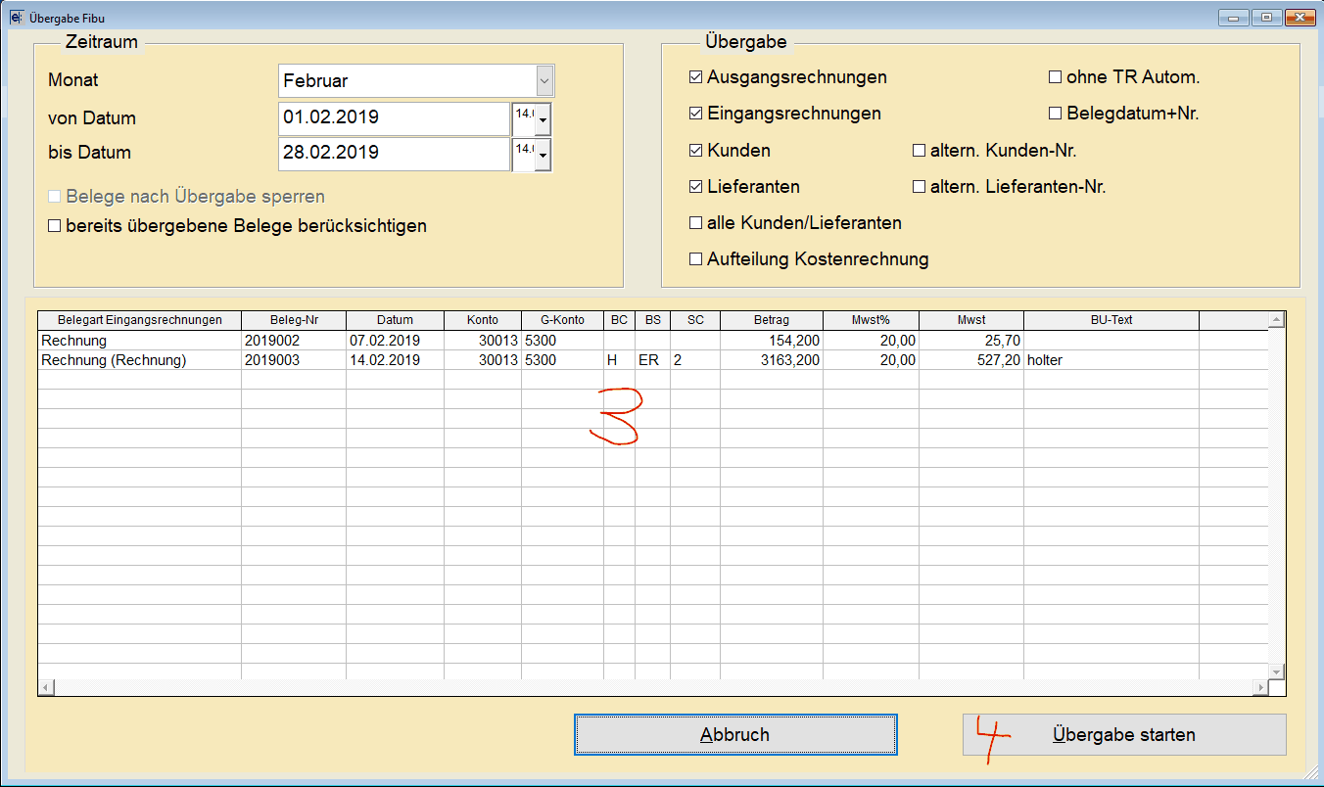Maximize the Übergabe Fibu window

[1266, 18]
